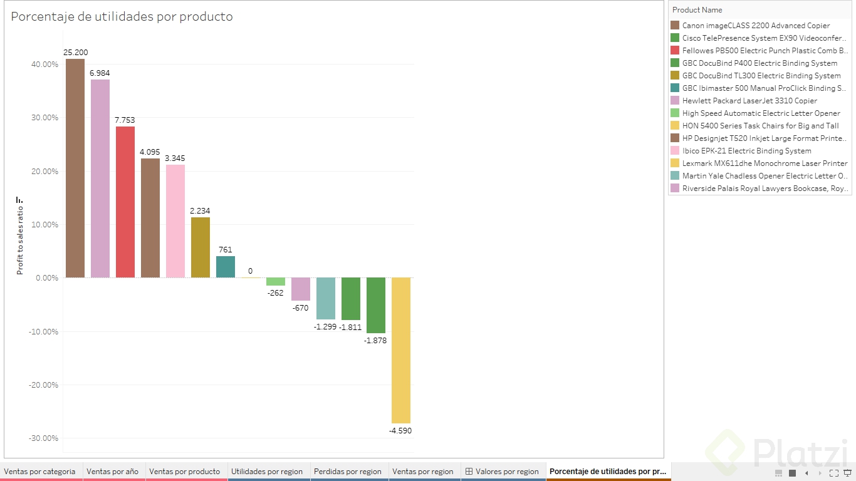Image resolution: width=856 pixels, height=481 pixels.
Task: Click the 10.00% axis tick label
Action: [44, 224]
